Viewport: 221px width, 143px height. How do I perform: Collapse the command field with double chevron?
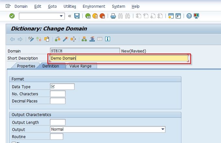point(70,16)
